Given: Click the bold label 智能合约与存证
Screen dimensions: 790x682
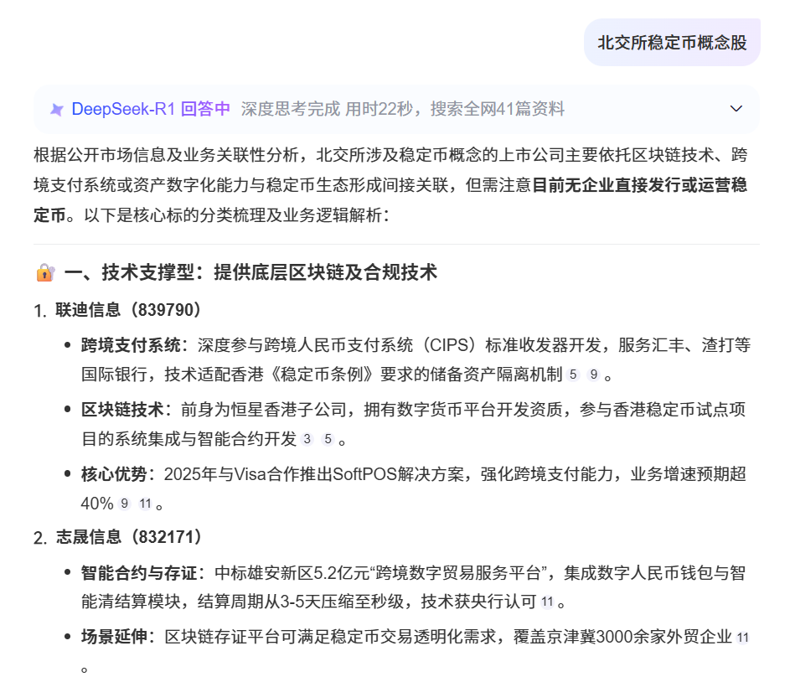Looking at the screenshot, I should click(x=139, y=573).
